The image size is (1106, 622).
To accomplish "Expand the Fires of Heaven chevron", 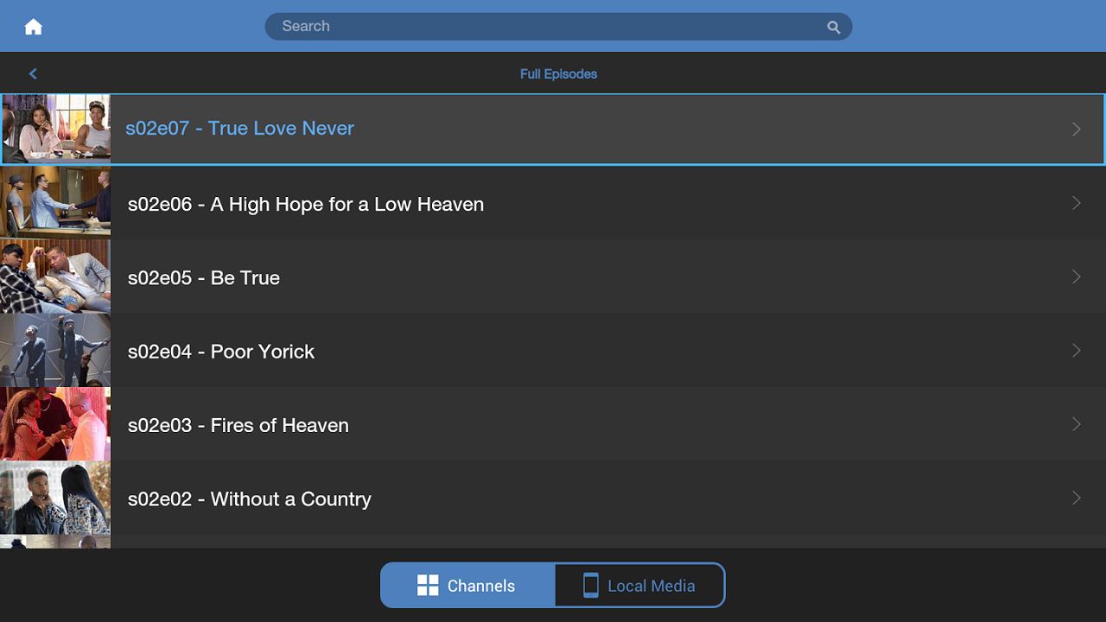I will [1077, 424].
